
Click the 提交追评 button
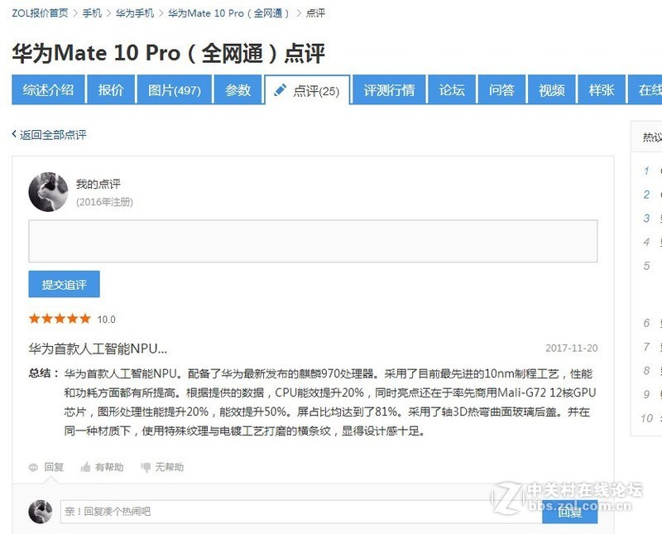(65, 284)
